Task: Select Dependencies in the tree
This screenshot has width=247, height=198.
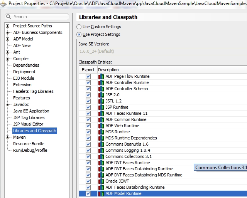Action: (x=26, y=65)
